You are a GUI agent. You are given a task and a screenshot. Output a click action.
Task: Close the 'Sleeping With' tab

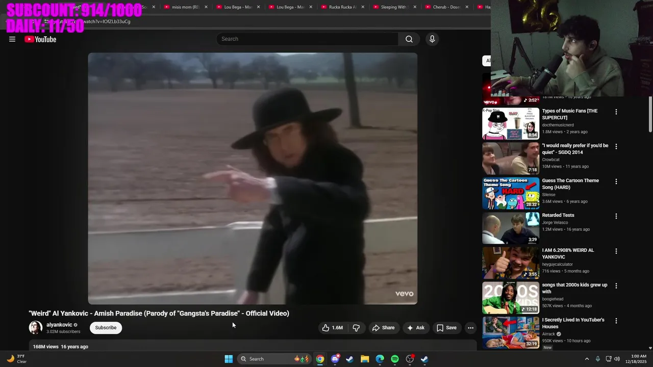(x=415, y=7)
